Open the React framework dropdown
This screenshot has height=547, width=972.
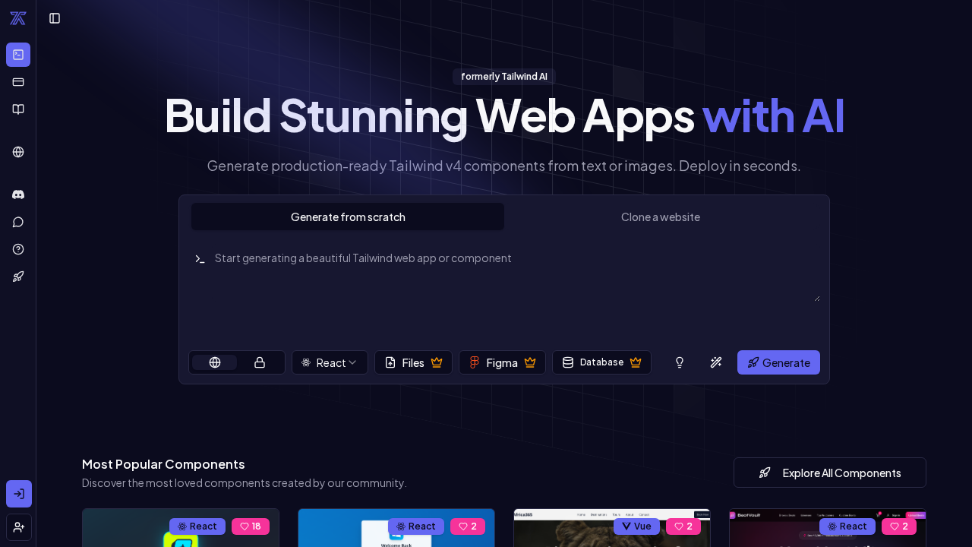pos(330,362)
